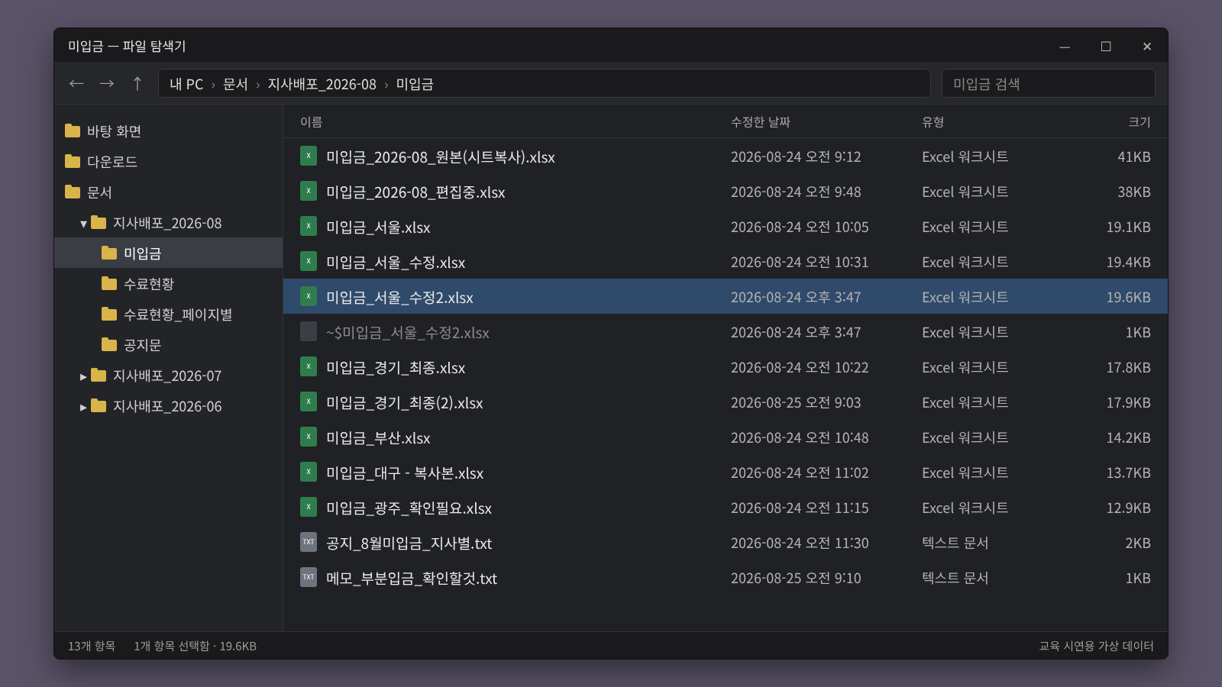Click Excel icon of 미입금_2026-08_편집중.xlsx
Viewport: 1222px width, 687px height.
coord(309,191)
